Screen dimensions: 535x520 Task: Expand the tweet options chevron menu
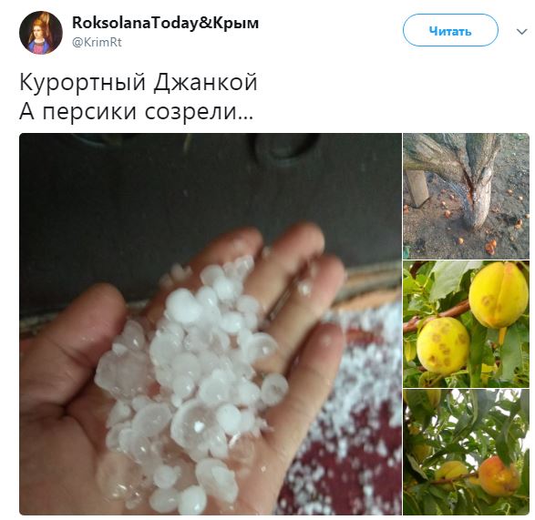(521, 32)
